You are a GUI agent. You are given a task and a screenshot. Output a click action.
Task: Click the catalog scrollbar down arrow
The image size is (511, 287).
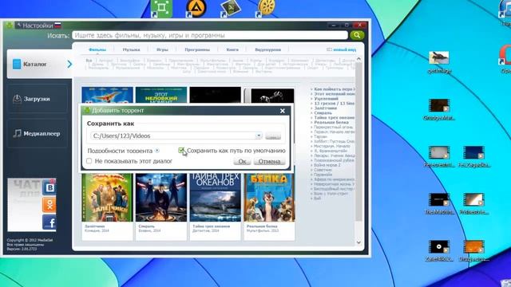pos(358,242)
